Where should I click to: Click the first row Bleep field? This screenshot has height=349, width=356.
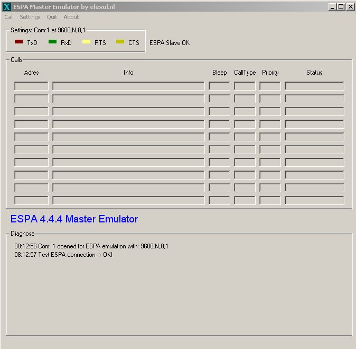click(219, 86)
